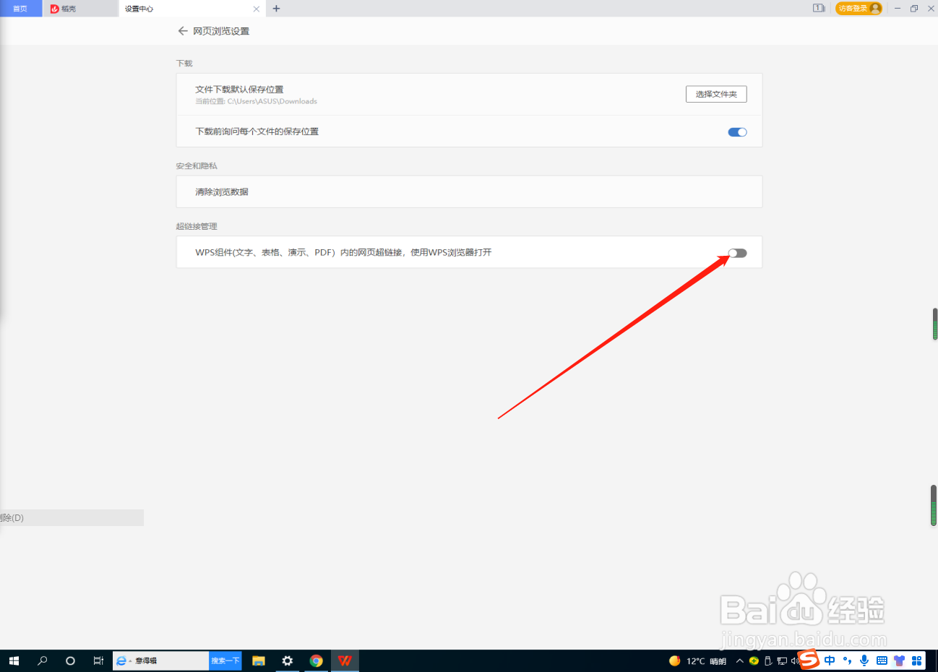Click the Sogou skin shirt icon in tray

click(899, 660)
